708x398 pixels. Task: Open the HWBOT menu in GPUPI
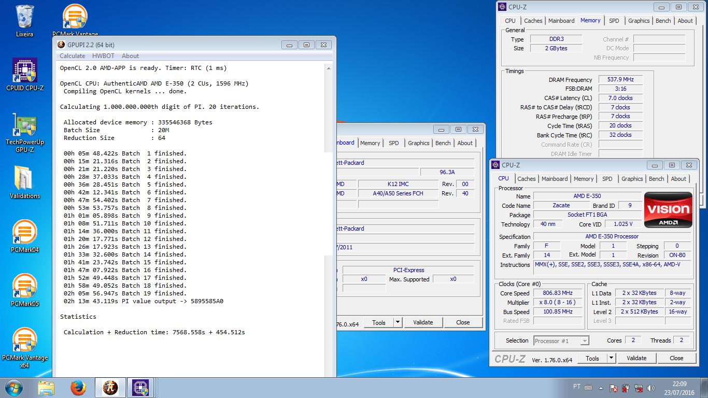(103, 56)
